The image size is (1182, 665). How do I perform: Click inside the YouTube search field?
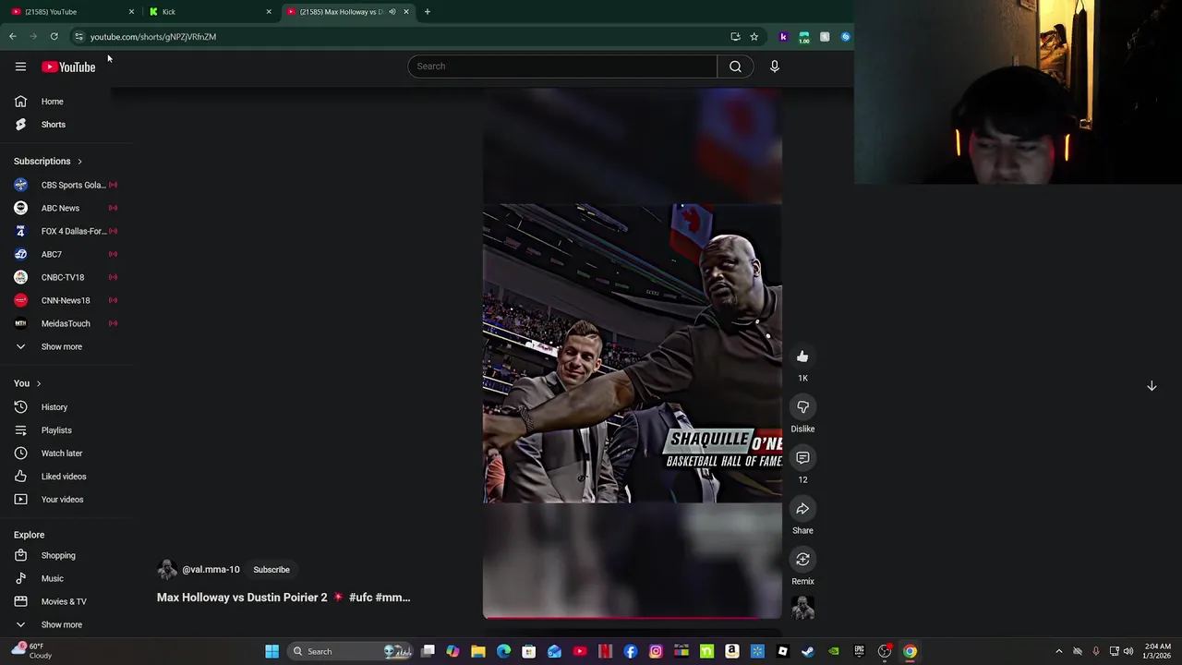pyautogui.click(x=562, y=66)
